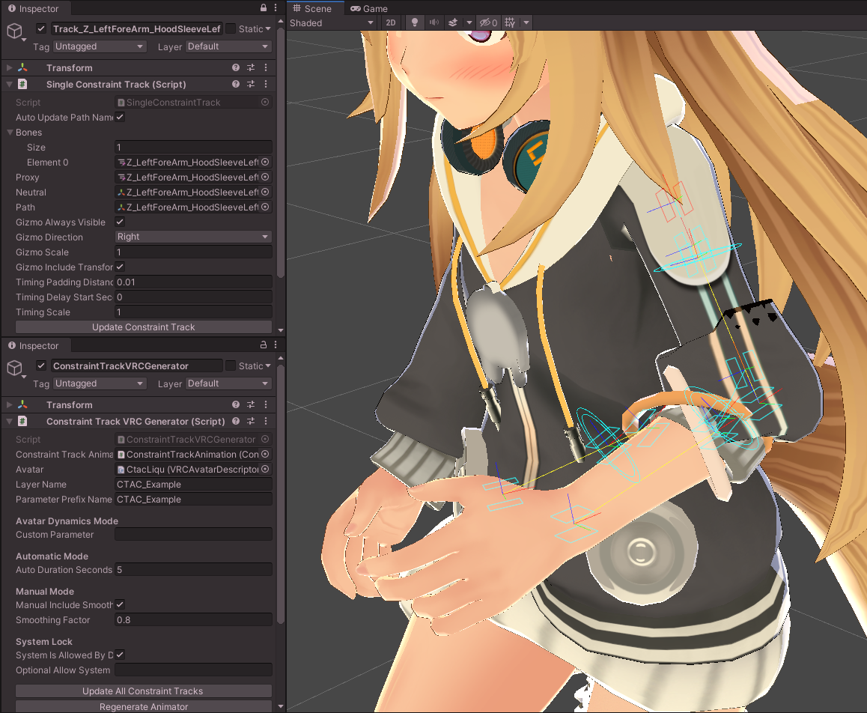867x713 pixels.
Task: Open Layer dropdown in top Inspector
Action: point(229,46)
